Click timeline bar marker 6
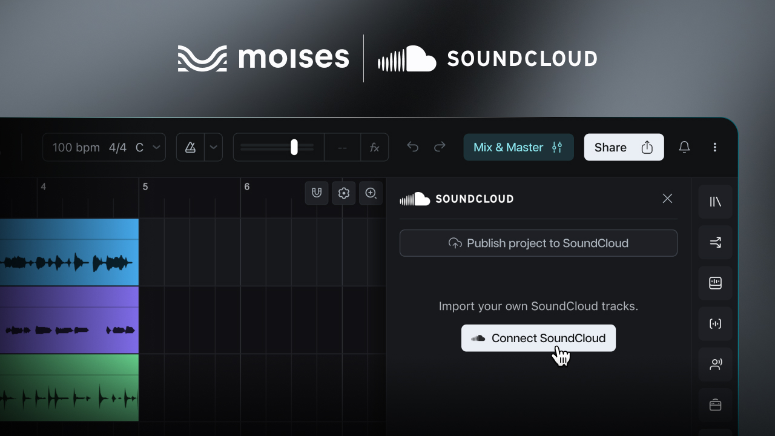Viewport: 775px width, 436px height. click(247, 187)
